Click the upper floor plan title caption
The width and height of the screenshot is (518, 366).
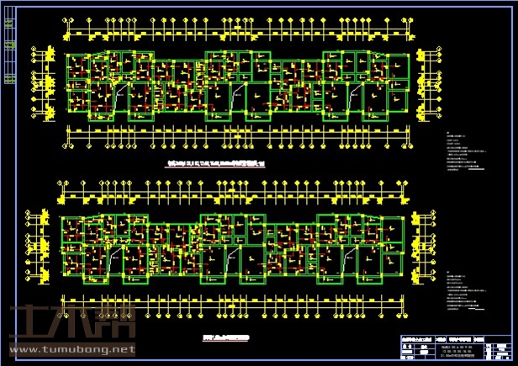pyautogui.click(x=217, y=163)
